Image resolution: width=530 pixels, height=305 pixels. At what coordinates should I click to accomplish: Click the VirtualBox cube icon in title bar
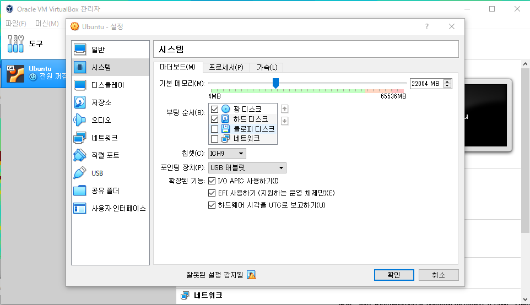pyautogui.click(x=9, y=9)
